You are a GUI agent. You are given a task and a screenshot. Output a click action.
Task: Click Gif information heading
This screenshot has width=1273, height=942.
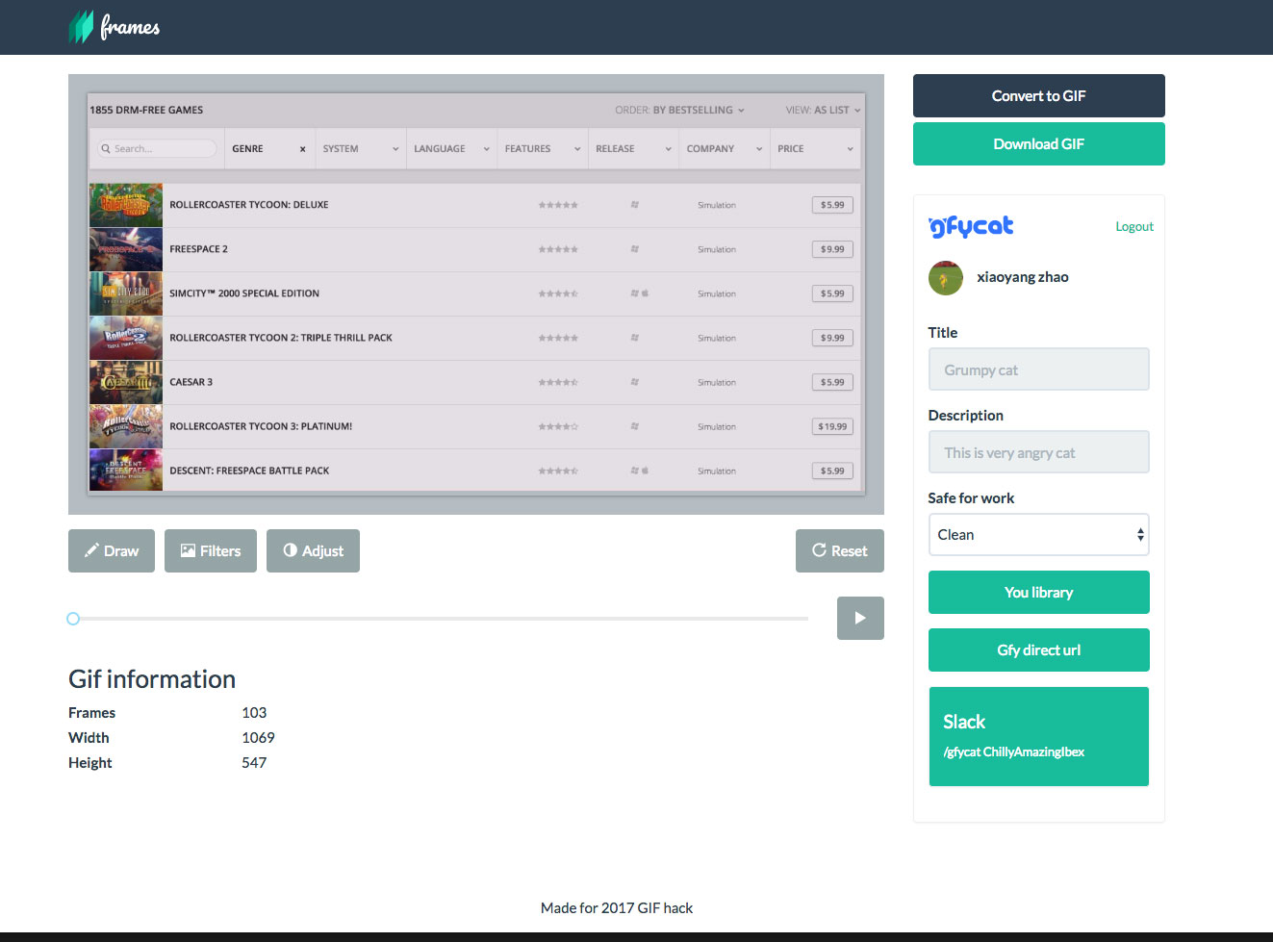click(152, 679)
